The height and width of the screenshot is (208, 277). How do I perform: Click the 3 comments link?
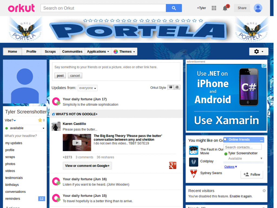[x=84, y=157]
